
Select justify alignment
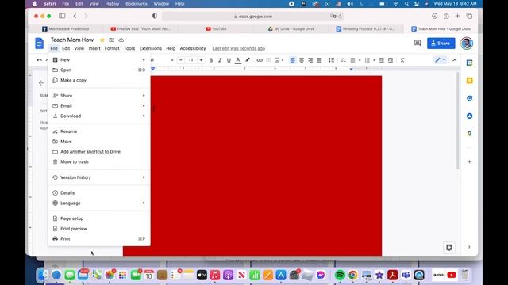[319, 60]
